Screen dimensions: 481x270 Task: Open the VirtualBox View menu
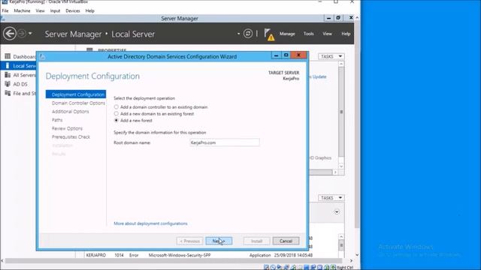pyautogui.click(x=40, y=10)
